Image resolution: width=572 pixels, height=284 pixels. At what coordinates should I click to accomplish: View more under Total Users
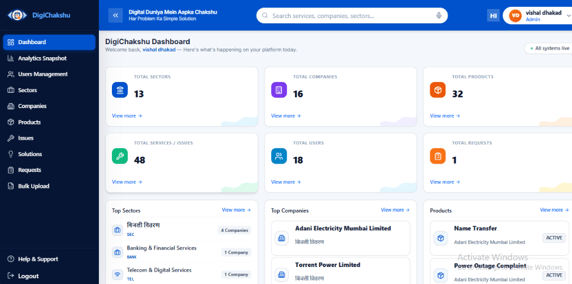pos(286,182)
